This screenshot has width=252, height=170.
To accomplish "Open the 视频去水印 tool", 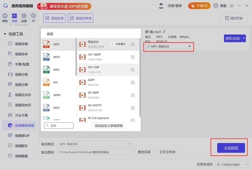I will coord(19,95).
